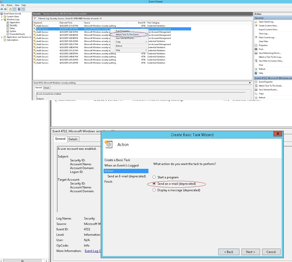Click the Create Custom View funnel icon
Image resolution: width=292 pixels, height=262 pixels.
pyautogui.click(x=256, y=26)
